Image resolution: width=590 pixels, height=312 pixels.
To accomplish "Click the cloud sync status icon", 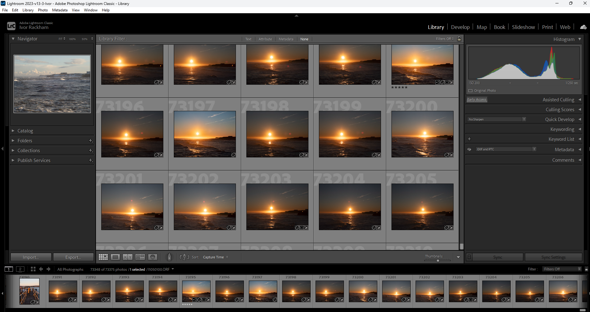I will pyautogui.click(x=583, y=27).
